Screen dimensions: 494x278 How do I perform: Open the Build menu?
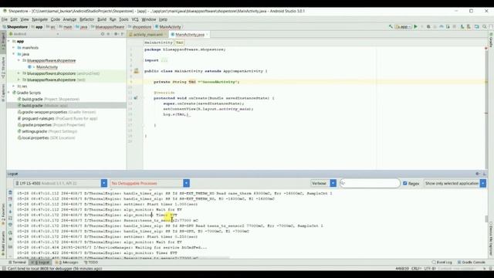102,19
